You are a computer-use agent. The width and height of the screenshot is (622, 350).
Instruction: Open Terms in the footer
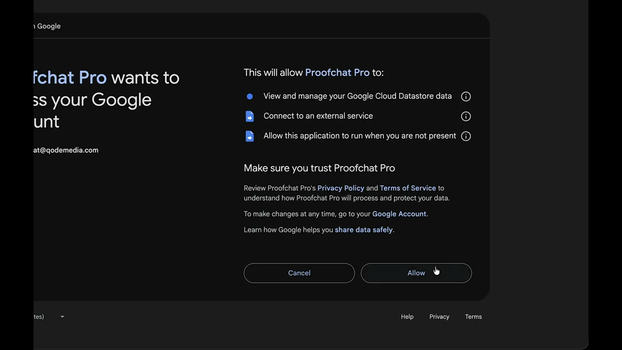473,317
